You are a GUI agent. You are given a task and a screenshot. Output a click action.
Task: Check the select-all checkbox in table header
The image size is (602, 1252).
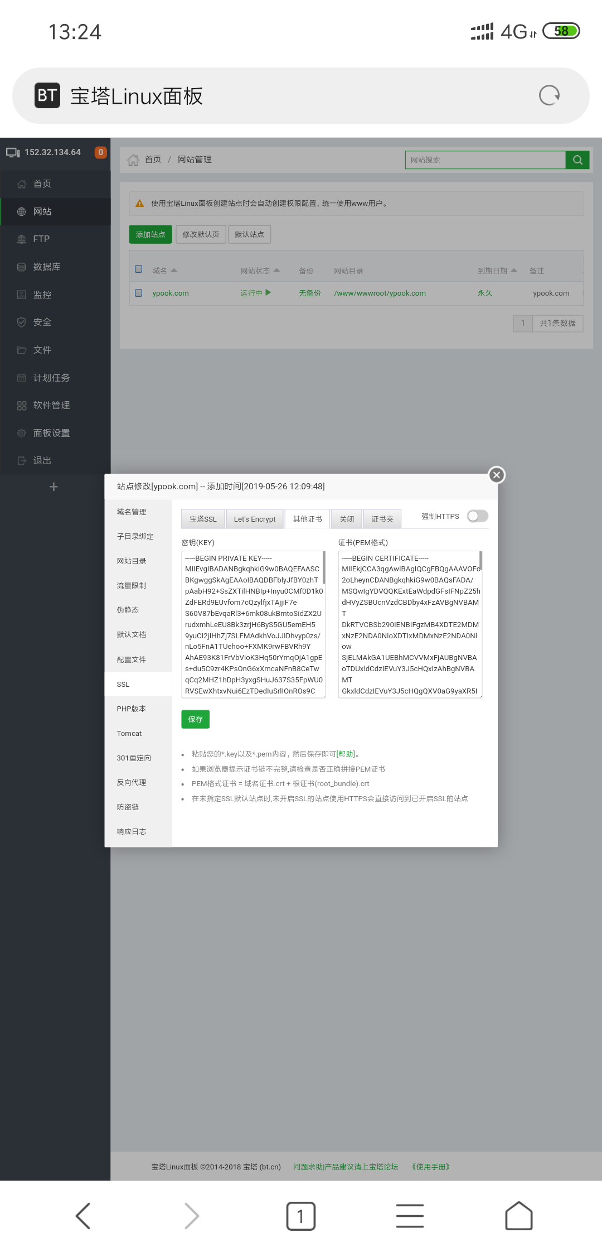tap(139, 269)
